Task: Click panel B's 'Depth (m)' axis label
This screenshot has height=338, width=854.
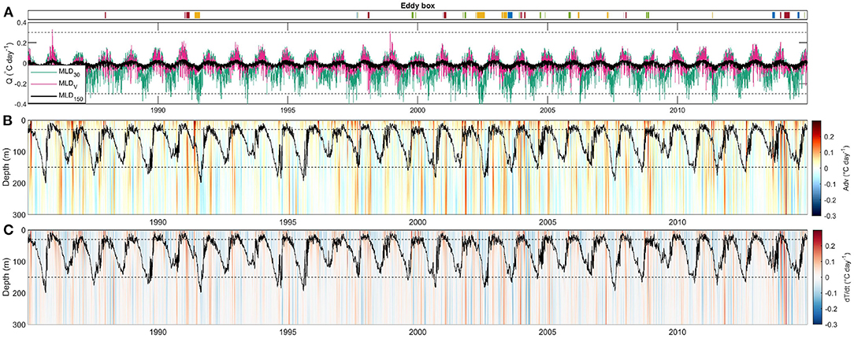Action: (x=5, y=168)
